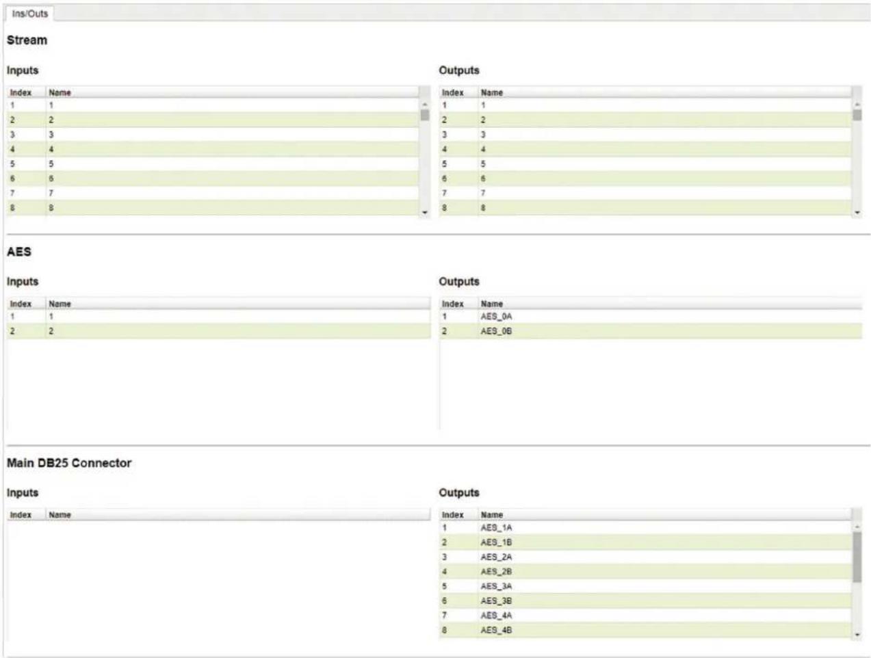Select the AES_0B output row

[651, 331]
